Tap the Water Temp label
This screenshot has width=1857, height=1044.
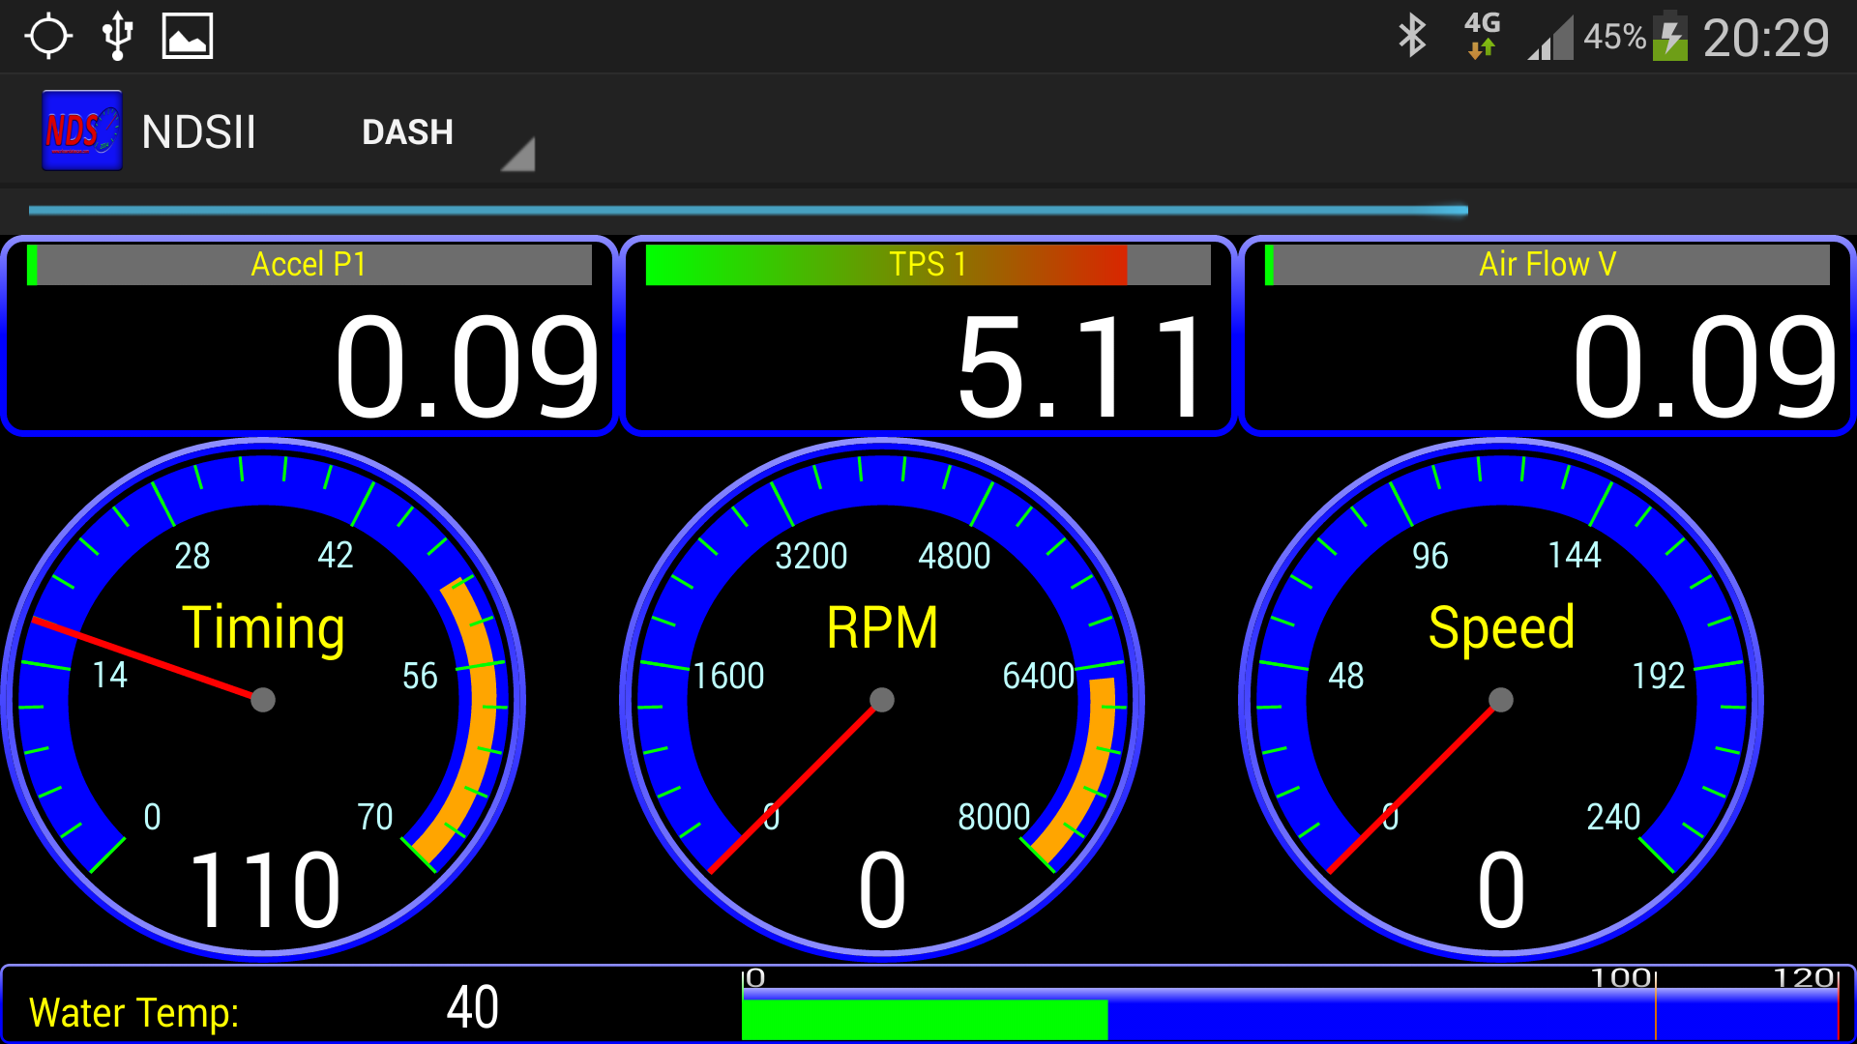[134, 1012]
